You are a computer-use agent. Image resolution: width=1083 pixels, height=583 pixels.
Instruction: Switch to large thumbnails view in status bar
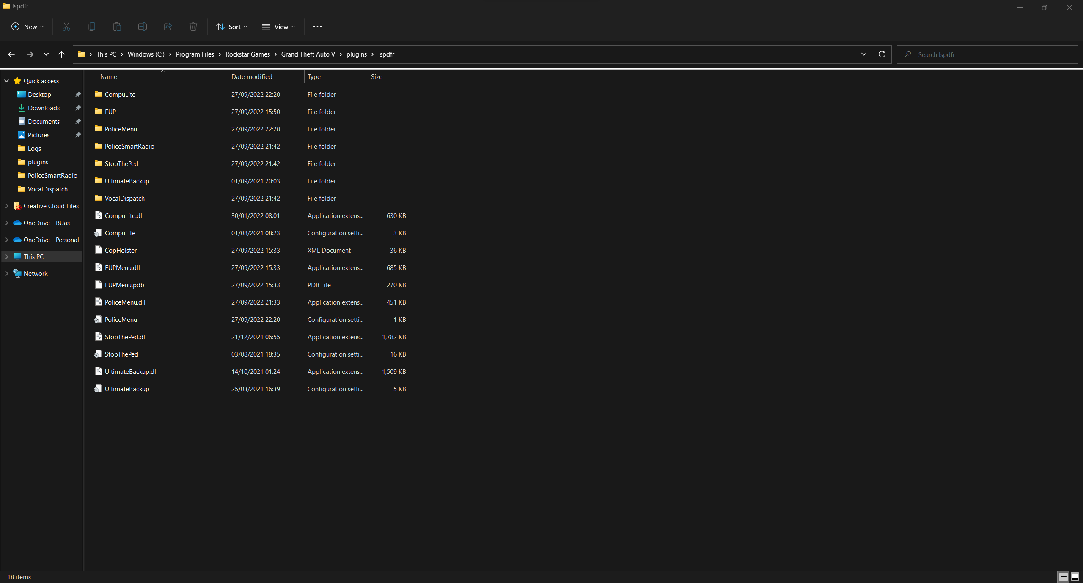tap(1075, 577)
